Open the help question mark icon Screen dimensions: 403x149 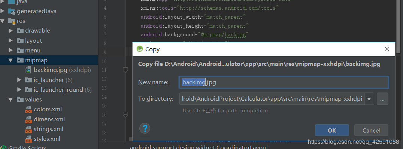[145, 128]
